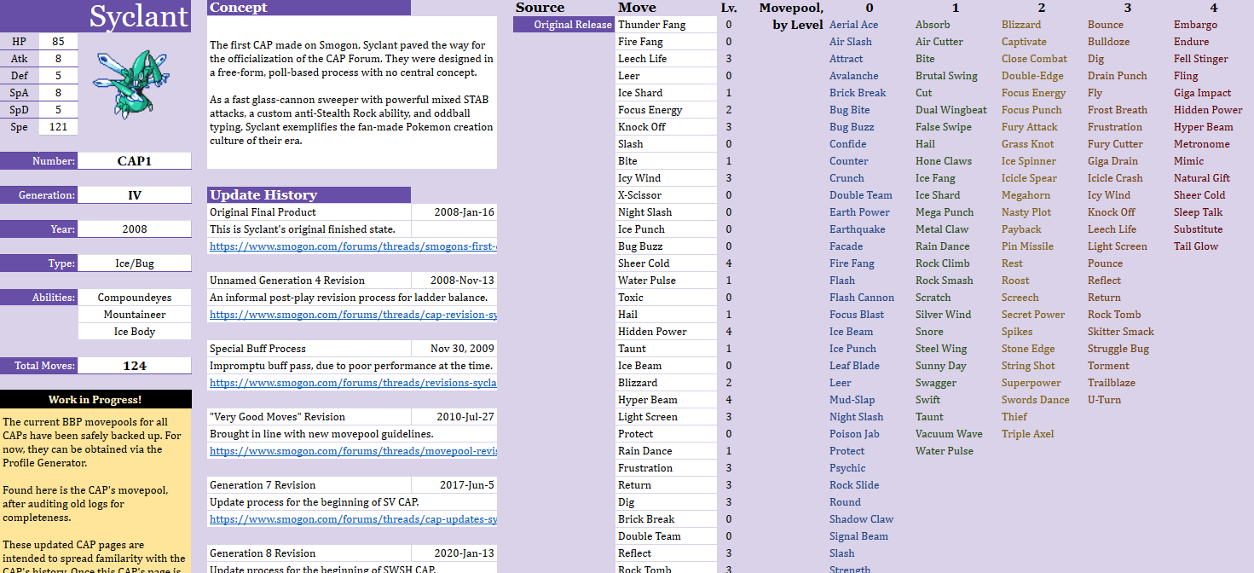Select the Syclant title cell

pyautogui.click(x=95, y=16)
